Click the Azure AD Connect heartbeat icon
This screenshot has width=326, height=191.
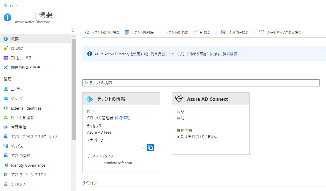(x=179, y=99)
